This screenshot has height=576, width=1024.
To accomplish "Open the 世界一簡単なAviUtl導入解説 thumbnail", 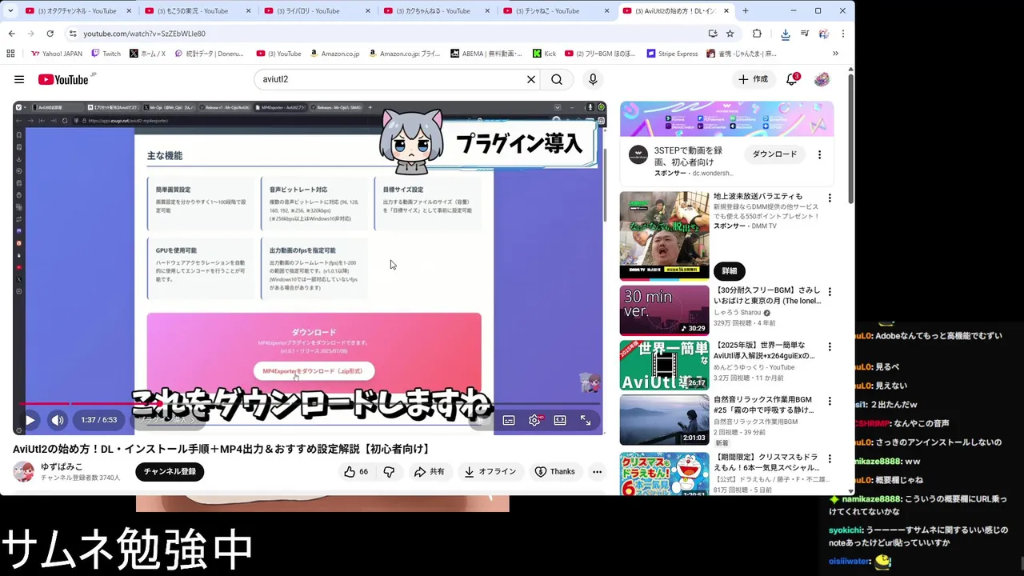I will pos(664,365).
